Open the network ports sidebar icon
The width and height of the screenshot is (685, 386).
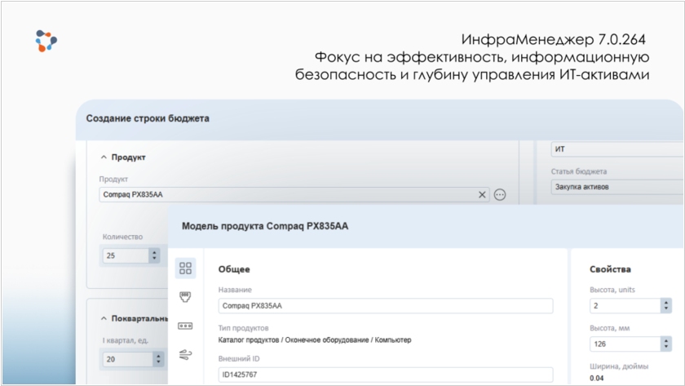(185, 296)
